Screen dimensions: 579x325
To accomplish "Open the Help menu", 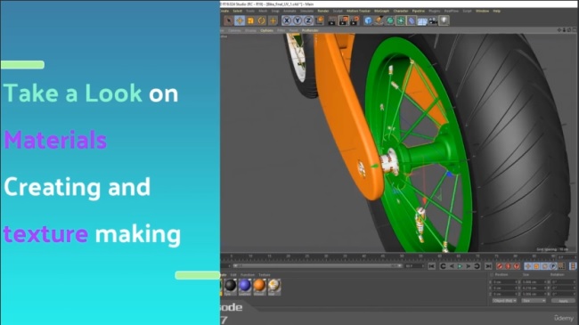I will click(497, 11).
